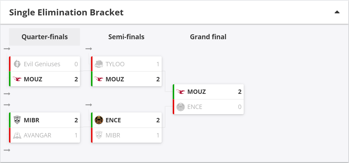The width and height of the screenshot is (349, 163).
Task: Open the AVANGAR team link
Action: [38, 135]
